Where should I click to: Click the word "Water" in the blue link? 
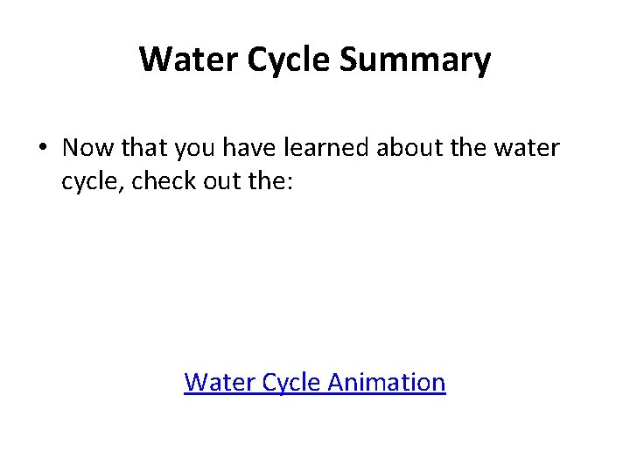point(219,382)
